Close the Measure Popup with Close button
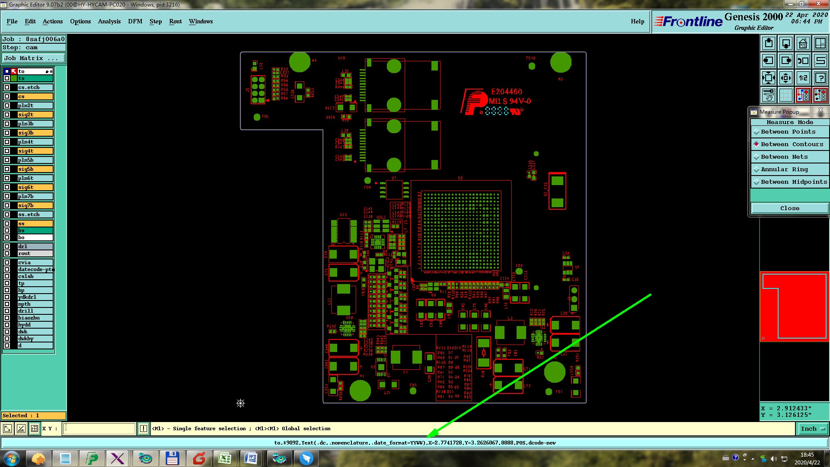The image size is (830, 467). (789, 208)
